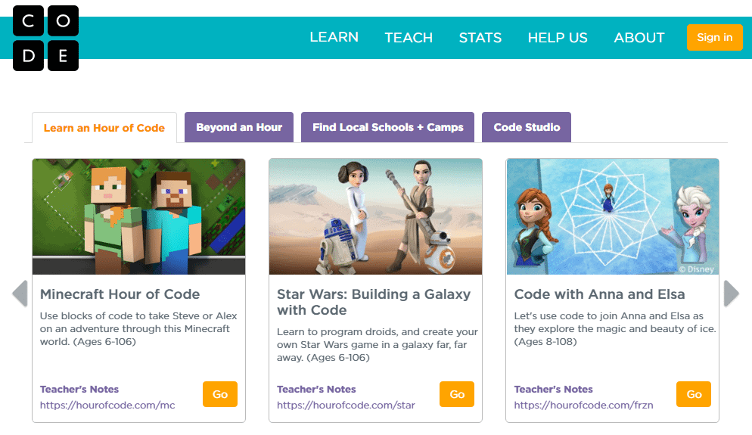This screenshot has height=435, width=752.
Task: Select the Learn an Hour of Code tab
Action: pyautogui.click(x=104, y=128)
